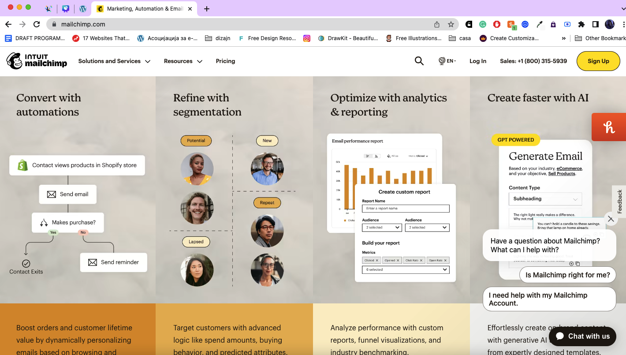Open the Grammarly extension icon
This screenshot has height=355, width=626.
coord(483,24)
